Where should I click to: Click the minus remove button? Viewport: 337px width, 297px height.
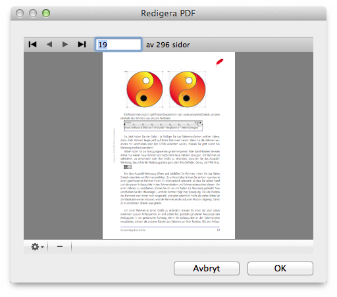coord(60,246)
